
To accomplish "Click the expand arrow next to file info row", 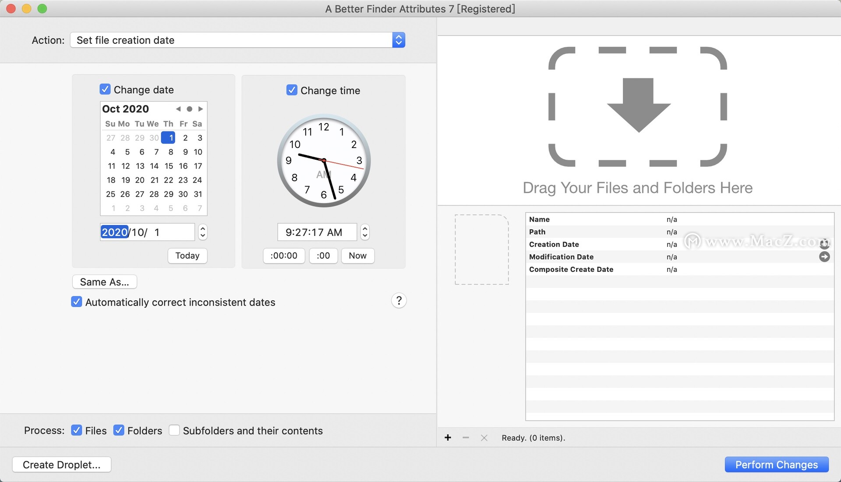I will [x=825, y=256].
